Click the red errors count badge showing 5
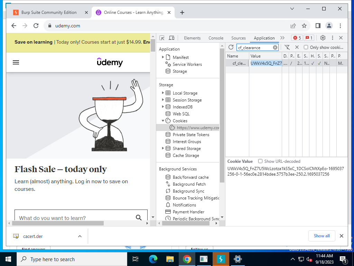Image resolution: width=354 pixels, height=266 pixels. [x=297, y=38]
